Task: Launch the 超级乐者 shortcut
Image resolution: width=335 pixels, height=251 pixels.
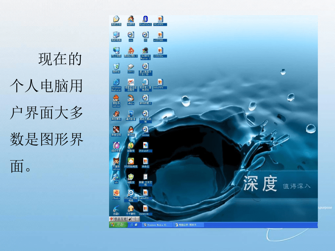Action: [116, 147]
